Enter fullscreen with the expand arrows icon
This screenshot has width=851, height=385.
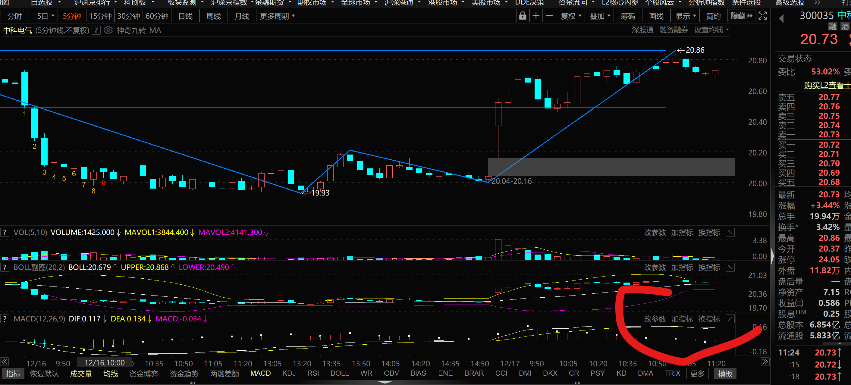(762, 16)
